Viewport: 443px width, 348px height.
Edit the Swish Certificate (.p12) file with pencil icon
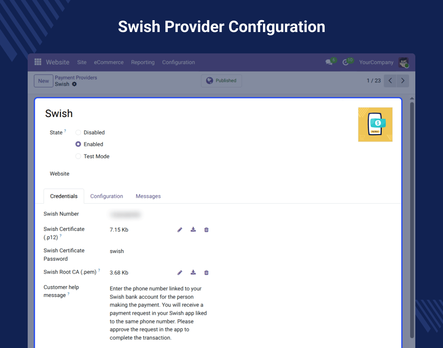coord(180,230)
